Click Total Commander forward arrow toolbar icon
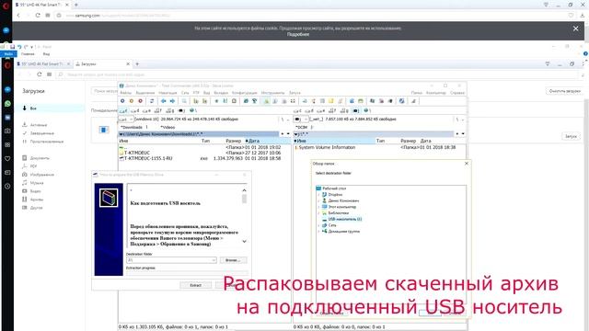The image size is (589, 331). tap(172, 101)
